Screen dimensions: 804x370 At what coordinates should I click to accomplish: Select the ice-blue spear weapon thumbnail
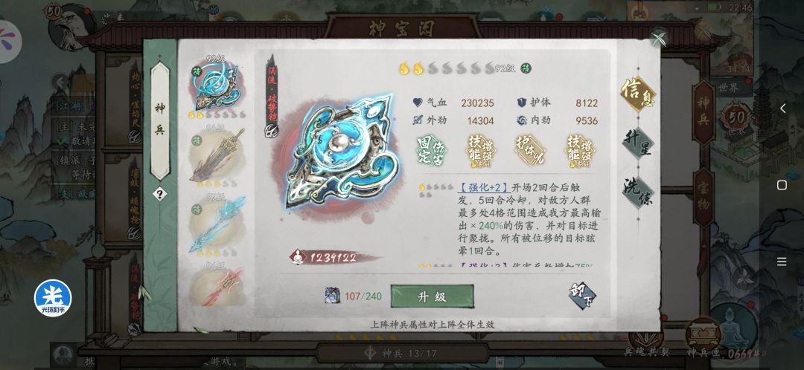tap(217, 226)
